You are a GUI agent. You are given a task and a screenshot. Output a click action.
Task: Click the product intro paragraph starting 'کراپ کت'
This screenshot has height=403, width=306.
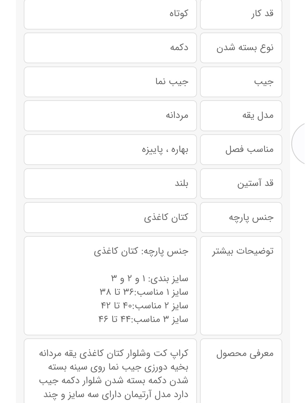[113, 374]
